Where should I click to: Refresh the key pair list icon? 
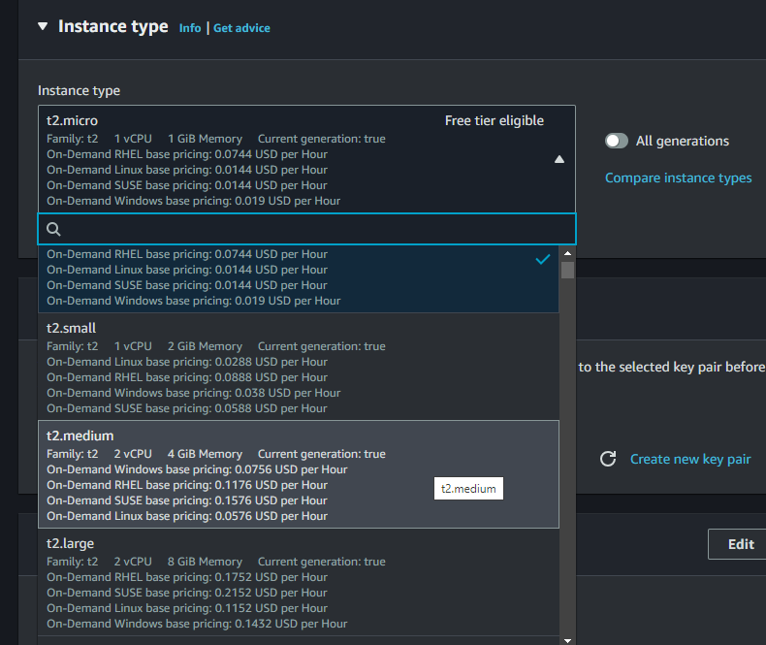pos(608,459)
